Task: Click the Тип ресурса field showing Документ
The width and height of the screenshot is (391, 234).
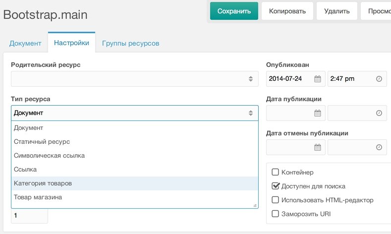Action: 135,113
